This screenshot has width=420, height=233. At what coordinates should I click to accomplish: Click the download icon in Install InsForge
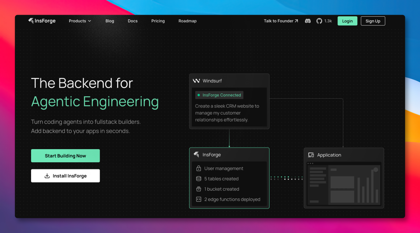(47, 176)
